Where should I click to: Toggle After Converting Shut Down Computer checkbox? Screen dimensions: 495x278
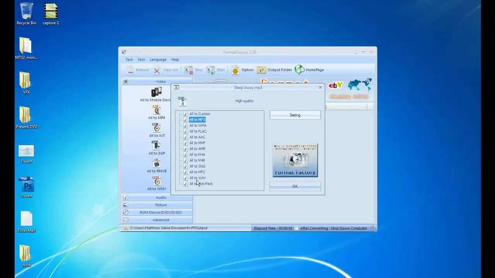click(297, 228)
